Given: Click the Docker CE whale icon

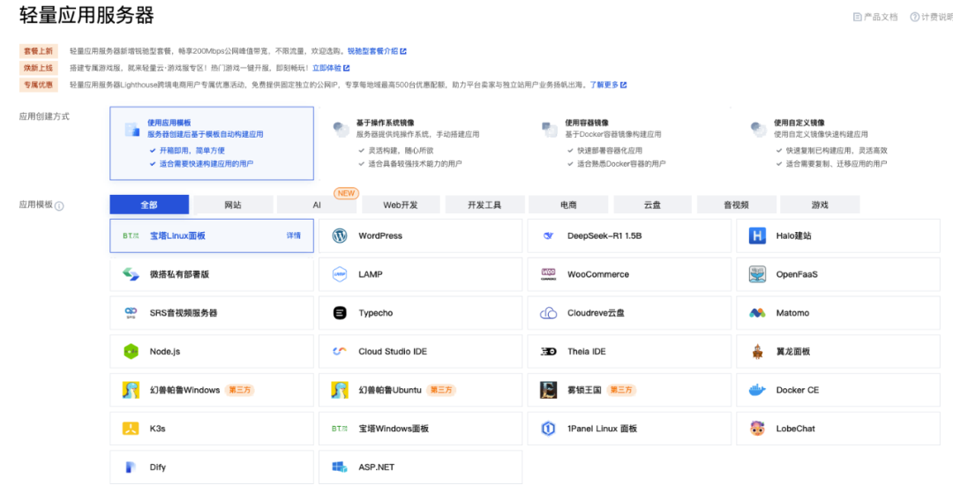Looking at the screenshot, I should pos(757,390).
